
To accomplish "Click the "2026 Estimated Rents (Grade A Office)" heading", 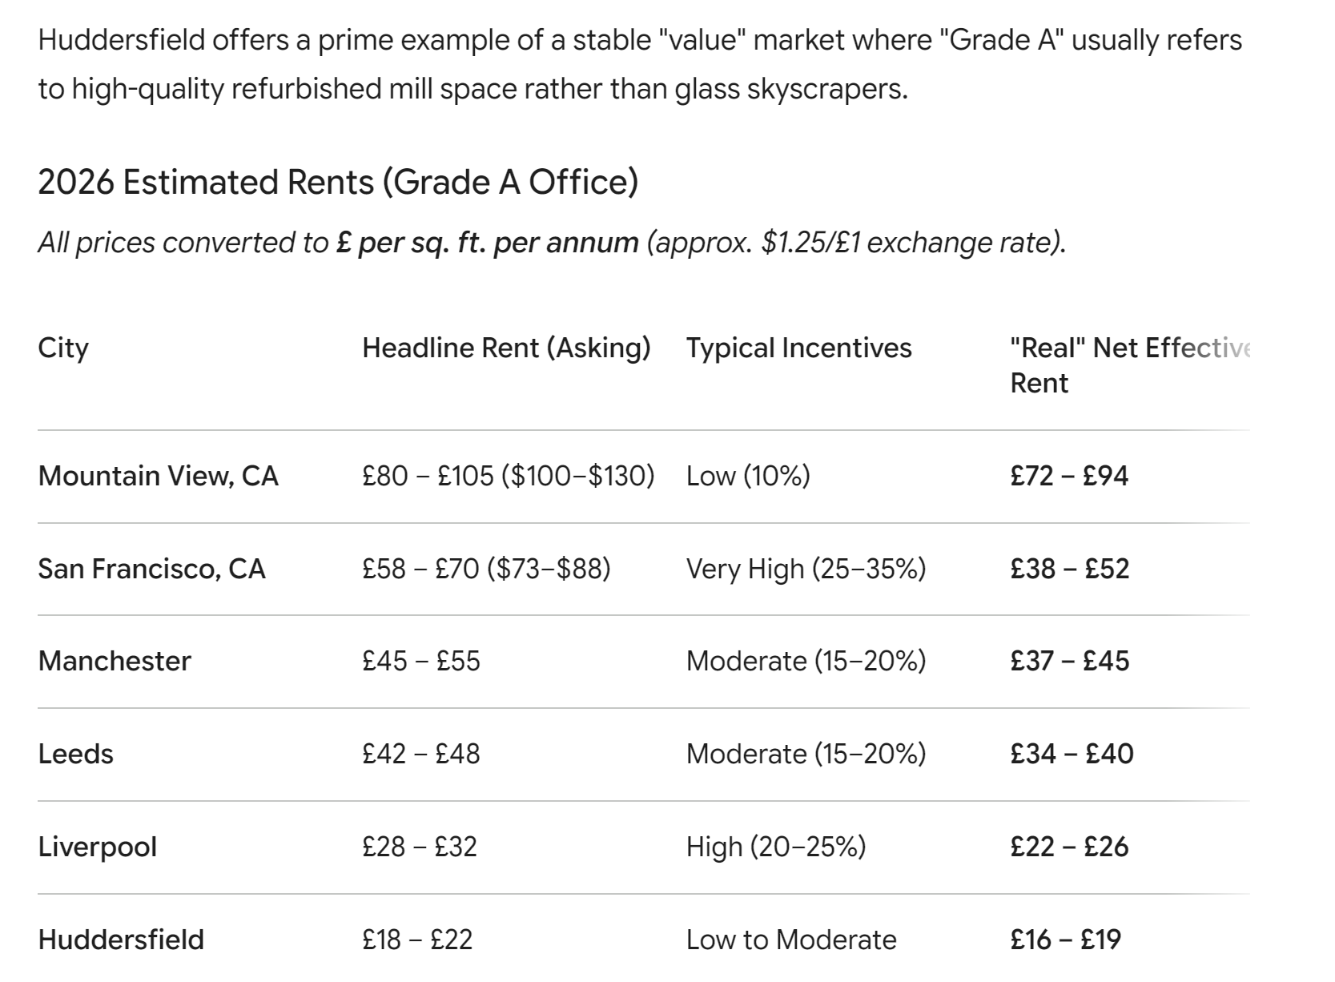I will pyautogui.click(x=338, y=183).
